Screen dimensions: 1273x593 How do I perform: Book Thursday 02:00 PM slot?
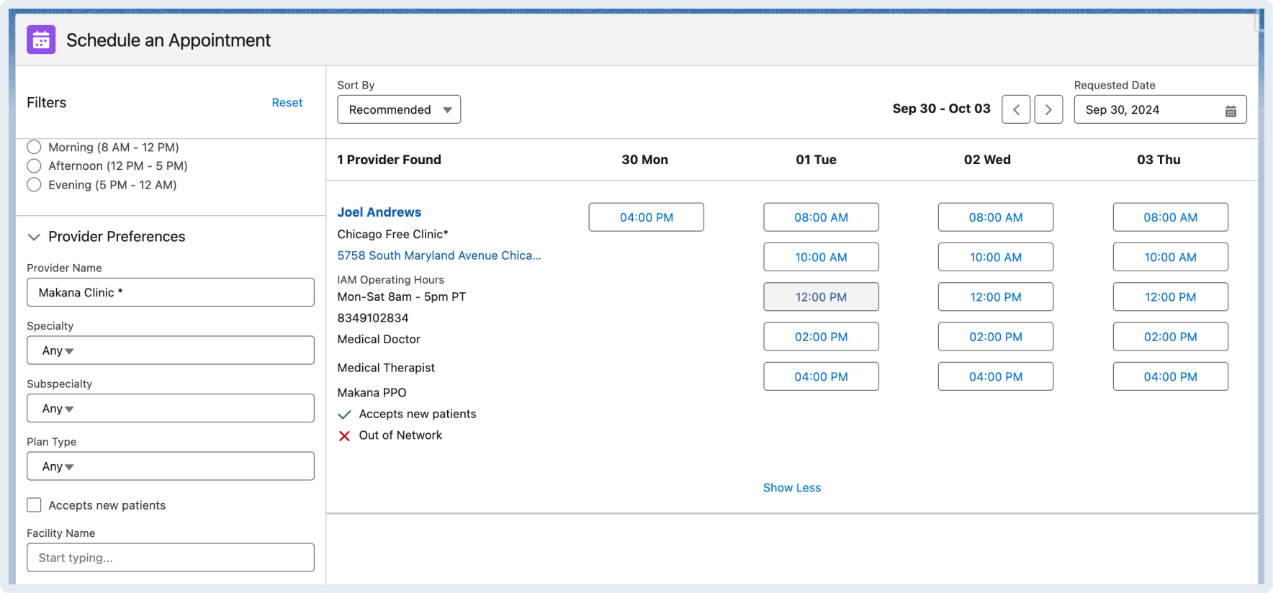[x=1171, y=337]
